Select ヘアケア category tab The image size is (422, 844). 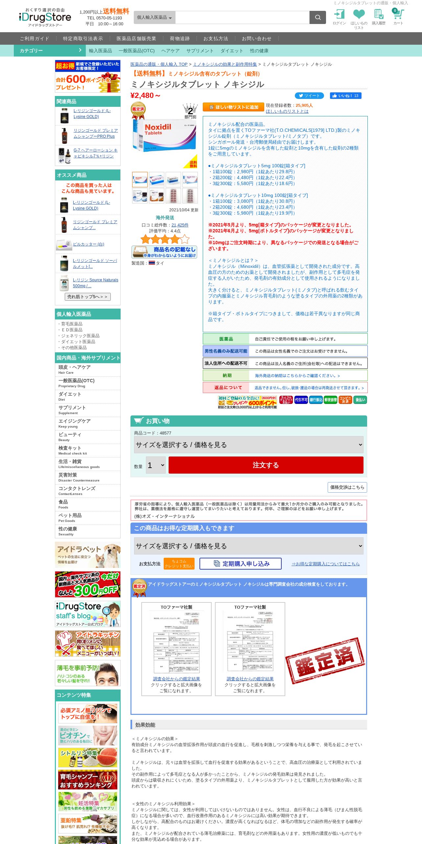[x=171, y=51]
